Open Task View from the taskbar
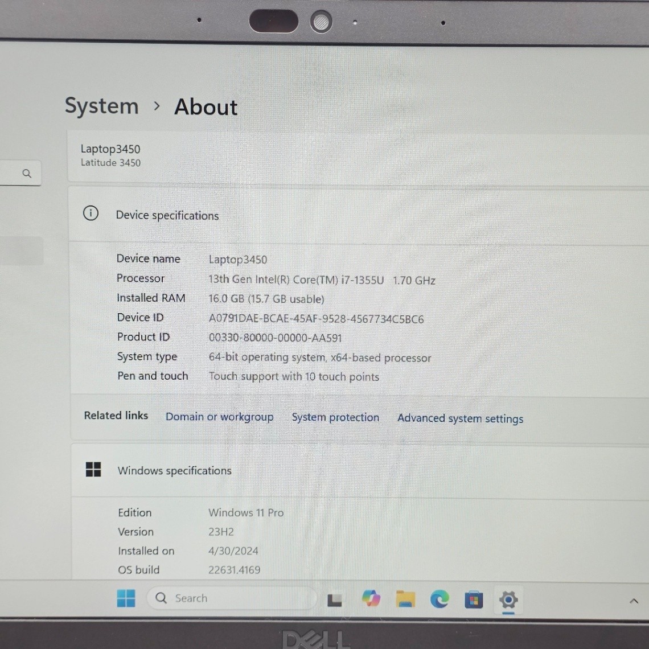The image size is (649, 649). [334, 599]
